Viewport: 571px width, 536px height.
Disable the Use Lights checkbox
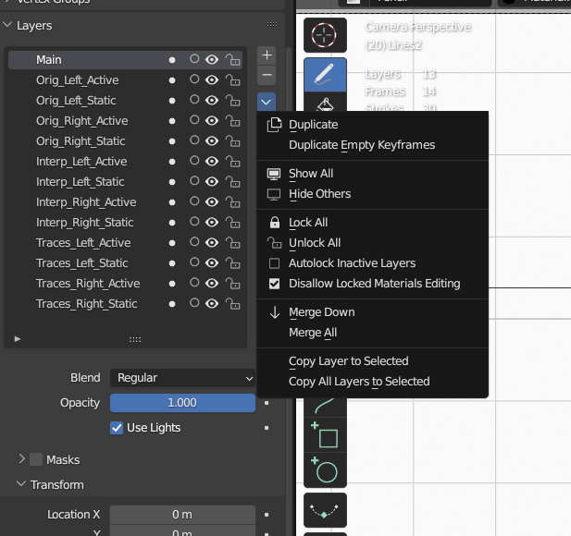click(117, 428)
